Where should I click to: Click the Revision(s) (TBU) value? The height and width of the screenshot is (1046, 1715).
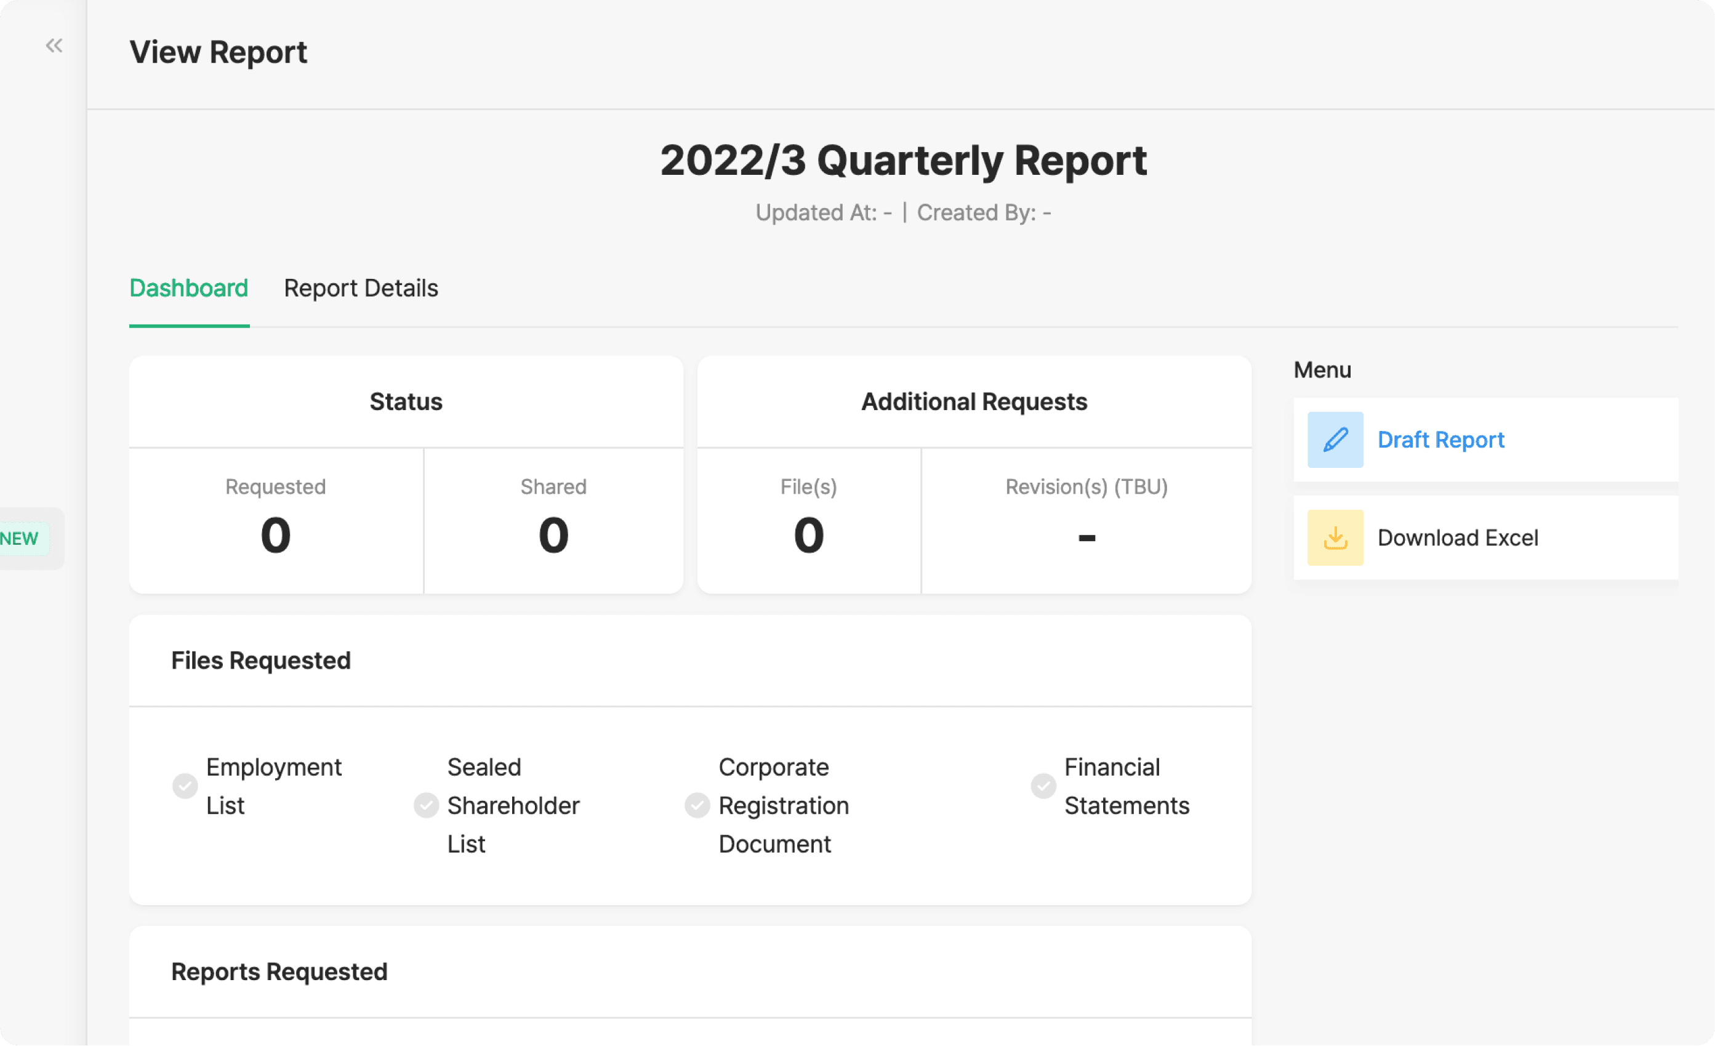(x=1086, y=537)
